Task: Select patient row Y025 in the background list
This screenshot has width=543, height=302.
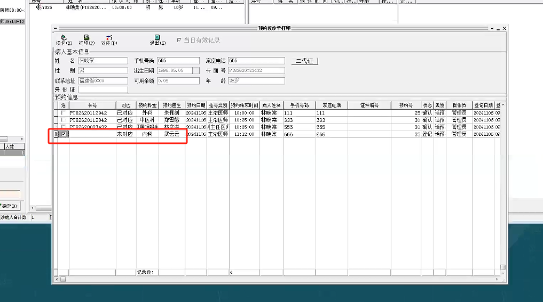Action: click(x=137, y=7)
